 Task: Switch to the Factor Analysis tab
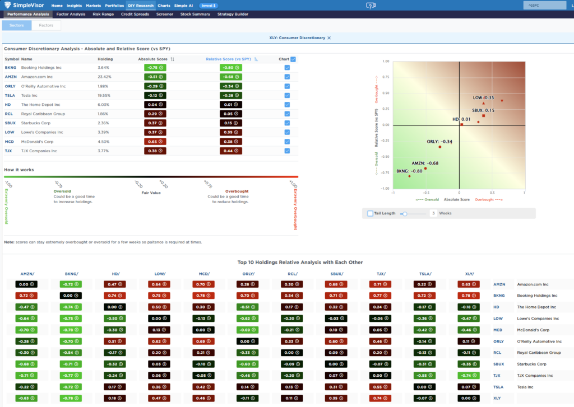coord(71,14)
